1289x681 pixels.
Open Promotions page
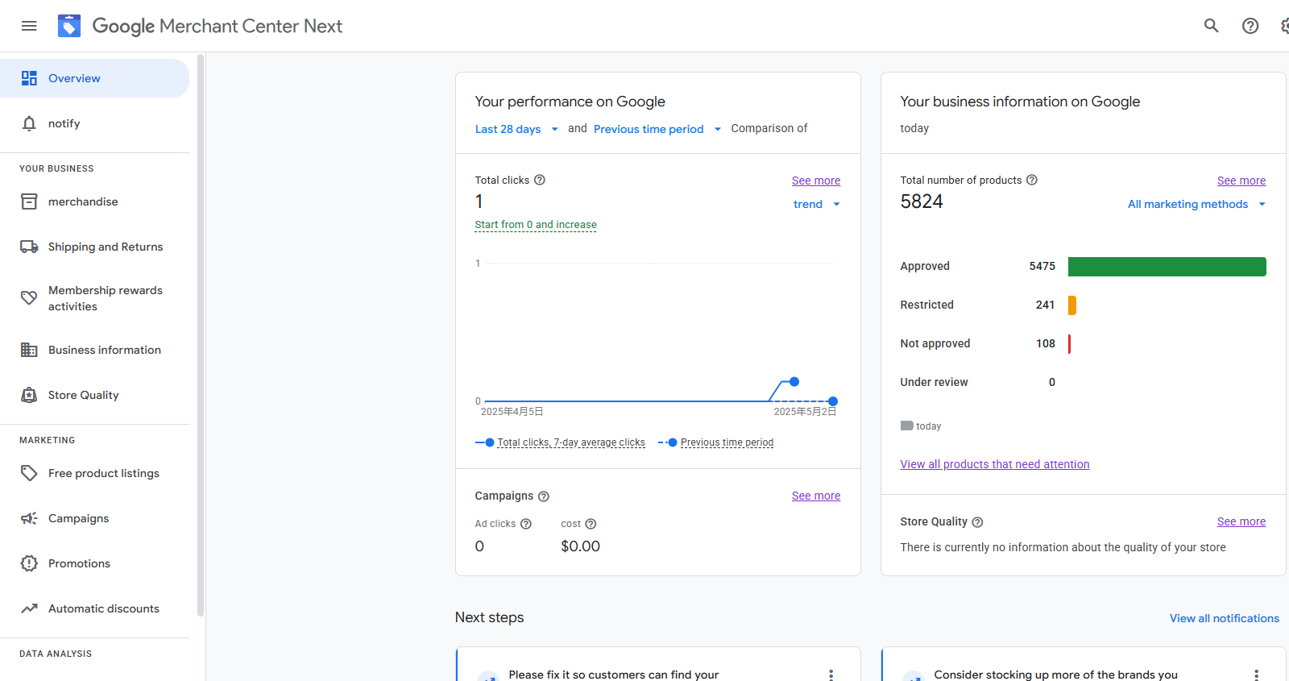(x=94, y=563)
